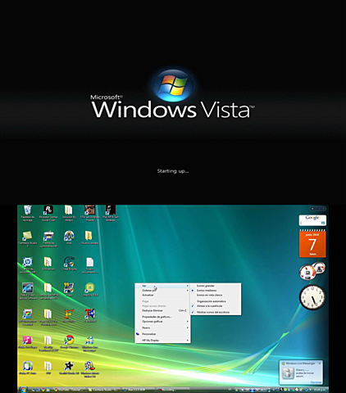Screen dimensions: 346x393
Task: Switch to the Ares taskbar button
Action: (x=138, y=390)
